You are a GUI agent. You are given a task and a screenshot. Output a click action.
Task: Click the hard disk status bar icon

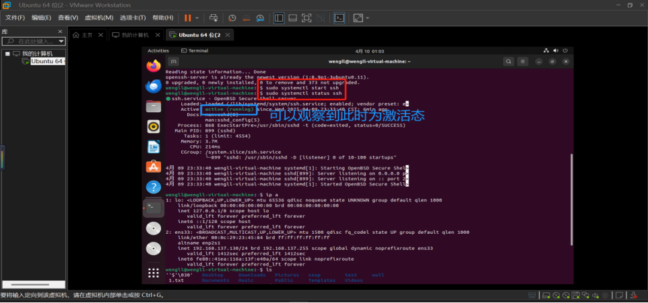pos(546,295)
